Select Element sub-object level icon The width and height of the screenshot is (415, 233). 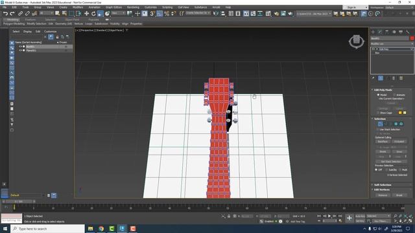(401, 124)
